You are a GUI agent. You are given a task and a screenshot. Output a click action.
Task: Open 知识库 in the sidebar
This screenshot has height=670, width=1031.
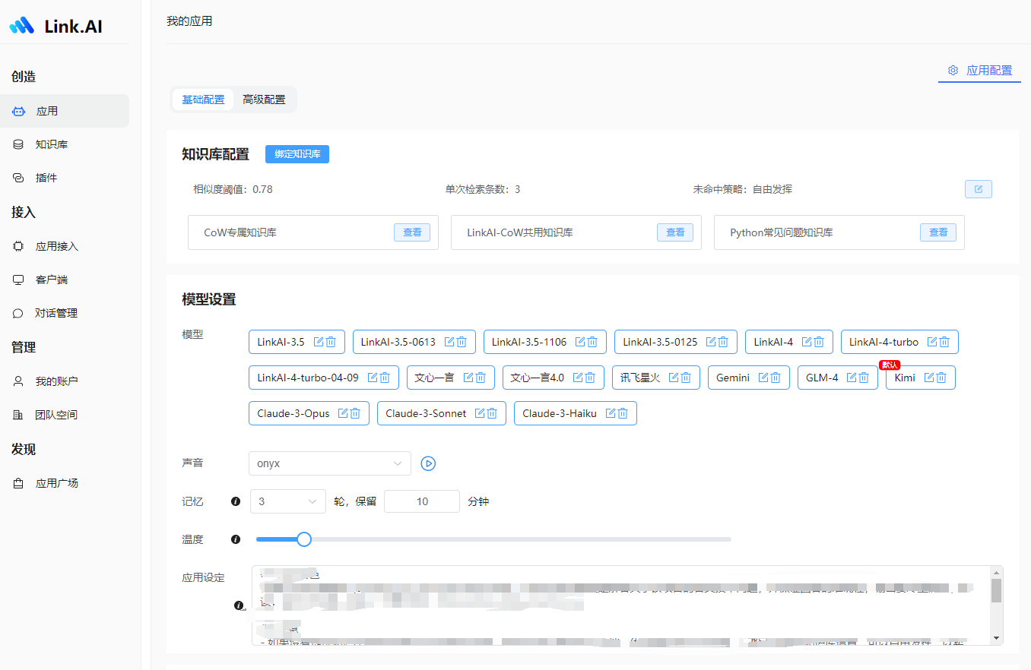tap(65, 144)
